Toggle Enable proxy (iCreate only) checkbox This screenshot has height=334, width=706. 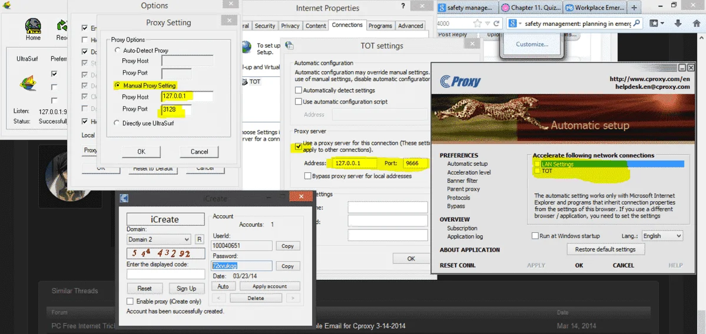tap(130, 301)
